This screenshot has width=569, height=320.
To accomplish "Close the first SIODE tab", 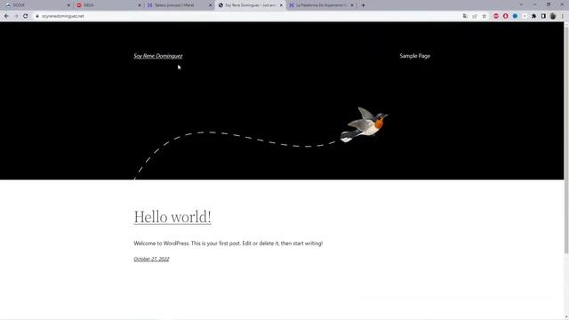I will pos(68,5).
